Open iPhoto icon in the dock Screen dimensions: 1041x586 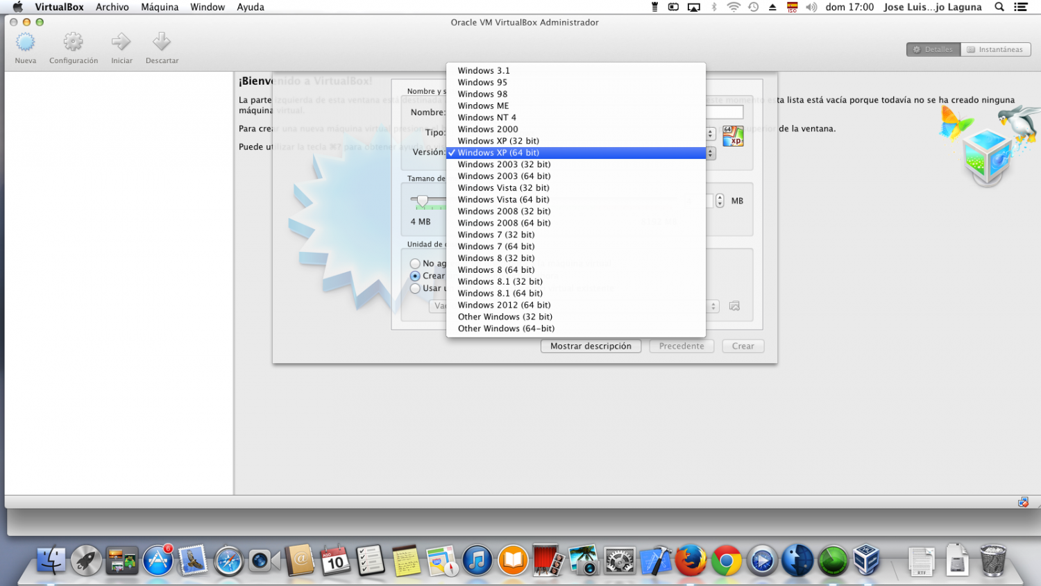click(x=584, y=560)
